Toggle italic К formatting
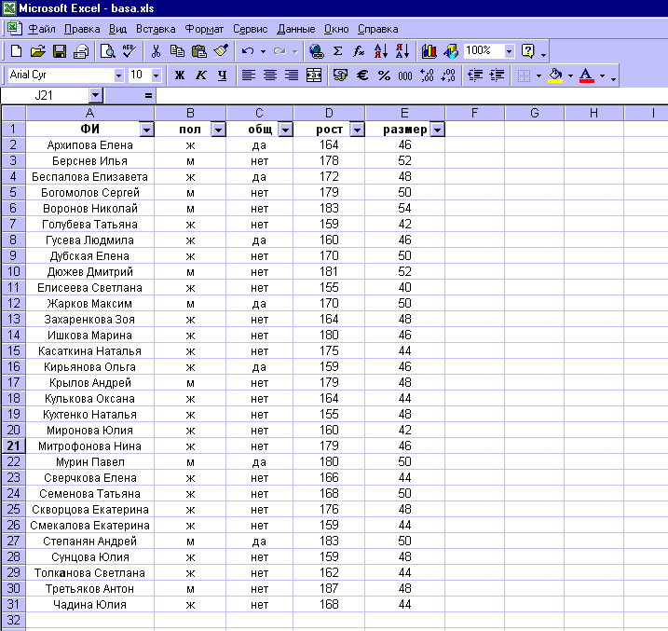 pyautogui.click(x=200, y=75)
